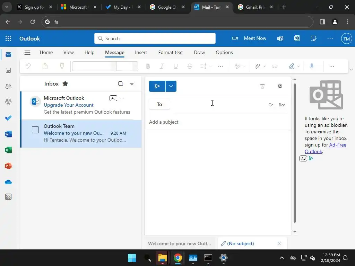Add Bcc recipients field

click(282, 105)
